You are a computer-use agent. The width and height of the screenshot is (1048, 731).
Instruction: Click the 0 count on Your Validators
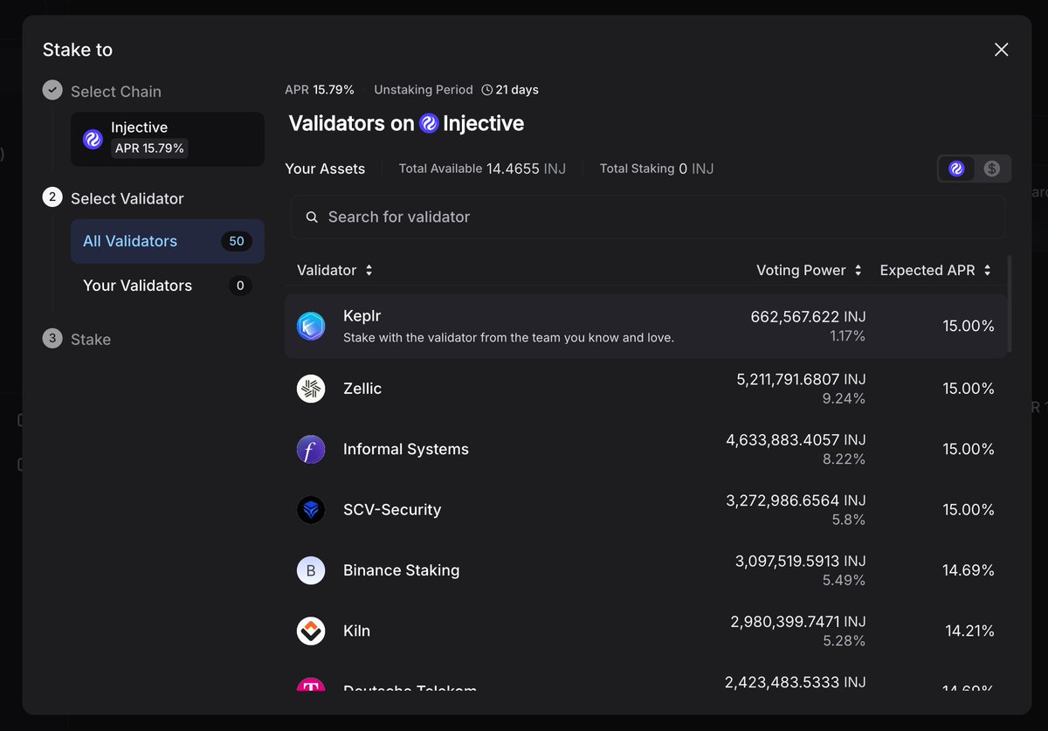coord(240,286)
